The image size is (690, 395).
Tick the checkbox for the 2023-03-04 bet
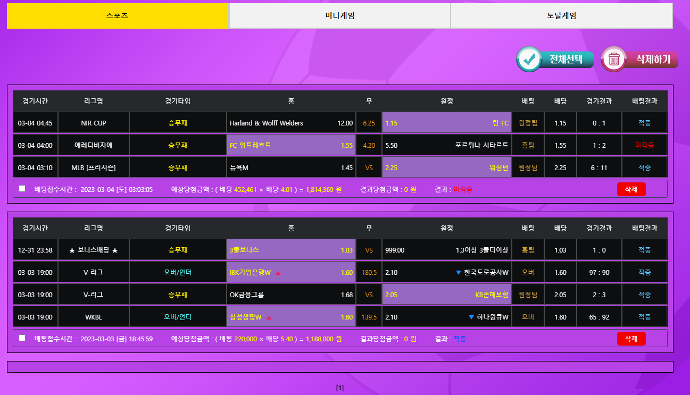pyautogui.click(x=22, y=189)
